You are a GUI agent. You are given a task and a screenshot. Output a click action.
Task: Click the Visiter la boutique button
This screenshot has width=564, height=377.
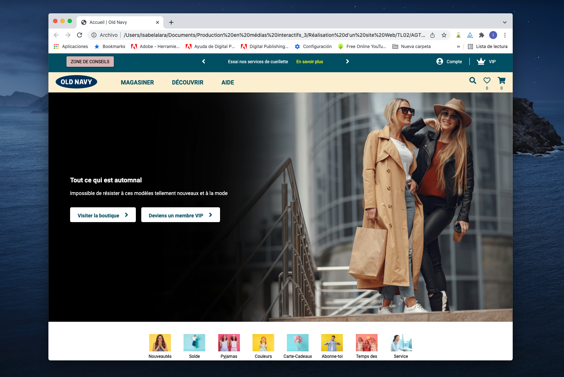tap(103, 214)
